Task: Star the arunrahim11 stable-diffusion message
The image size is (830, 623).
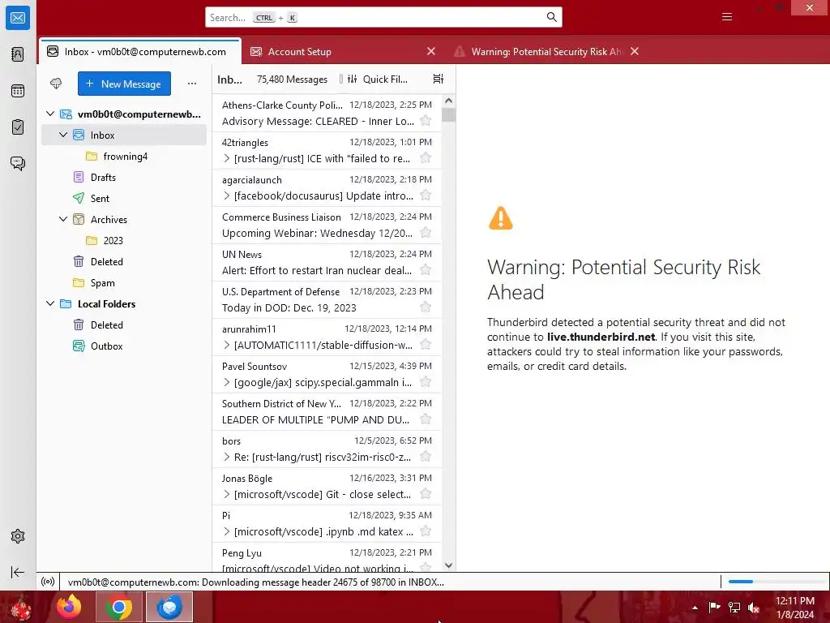Action: tap(426, 345)
